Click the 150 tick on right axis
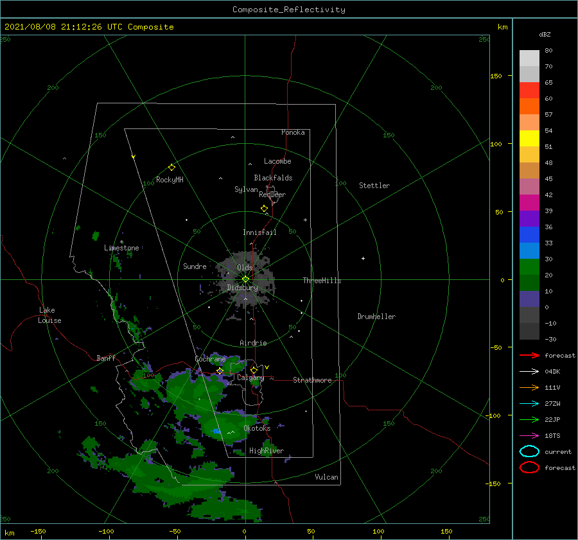Image resolution: width=578 pixels, height=540 pixels. pyautogui.click(x=496, y=76)
